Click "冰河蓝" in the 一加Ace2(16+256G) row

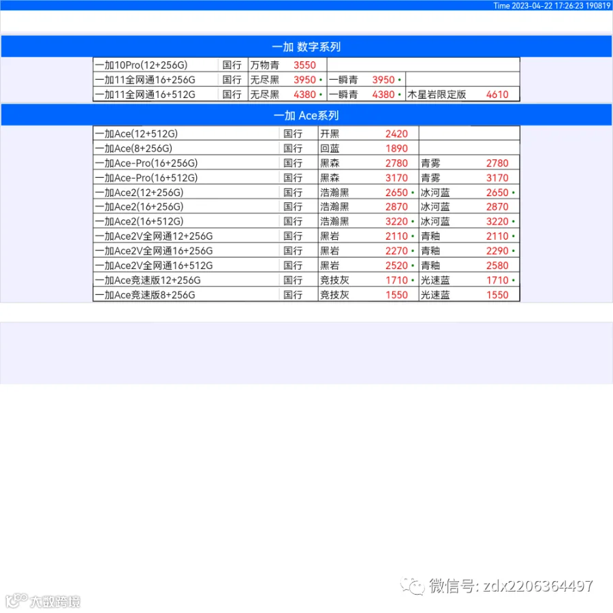pyautogui.click(x=435, y=207)
